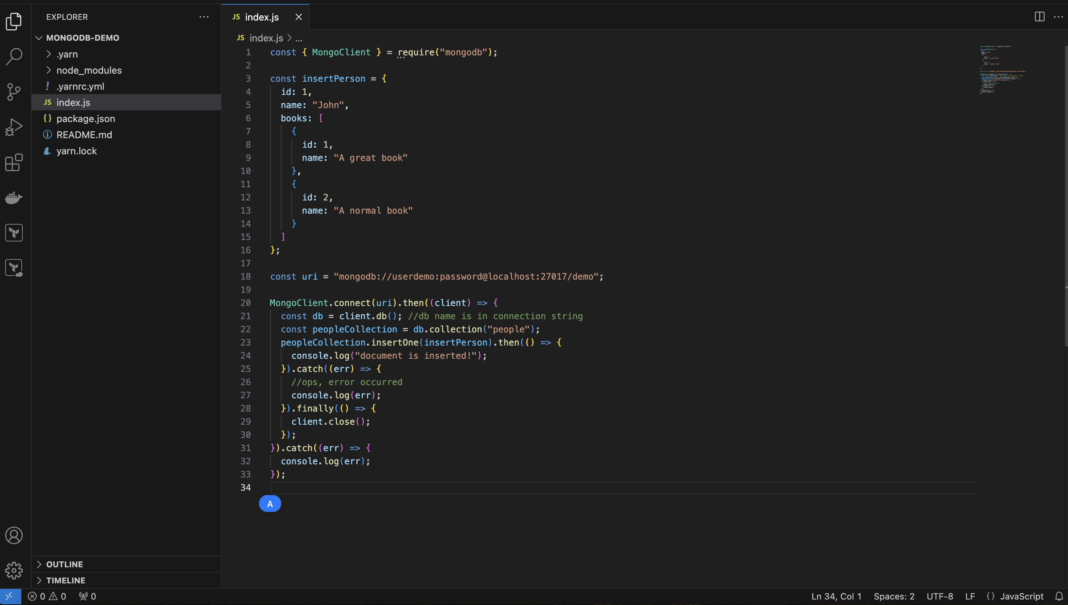Screen dimensions: 1068x605
Task: Open Explorer Views and More Actions menu
Action: coord(204,16)
